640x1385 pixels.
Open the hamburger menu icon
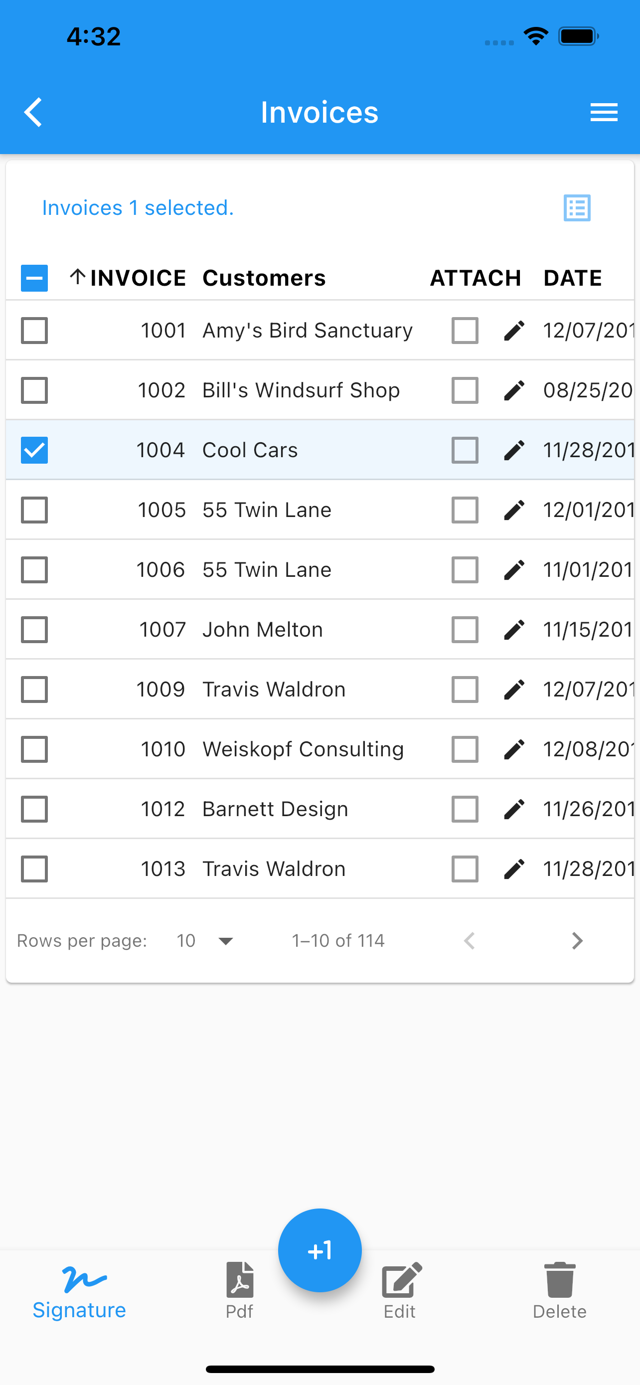[x=604, y=112]
